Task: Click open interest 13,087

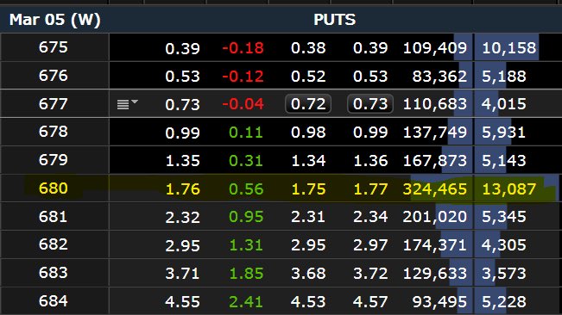Action: coord(509,189)
